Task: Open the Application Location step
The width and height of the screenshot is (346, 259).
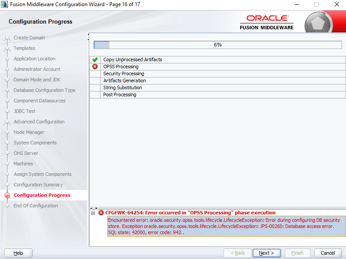Action: click(x=35, y=59)
